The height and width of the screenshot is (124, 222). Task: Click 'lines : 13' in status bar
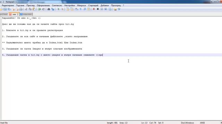[123, 123]
